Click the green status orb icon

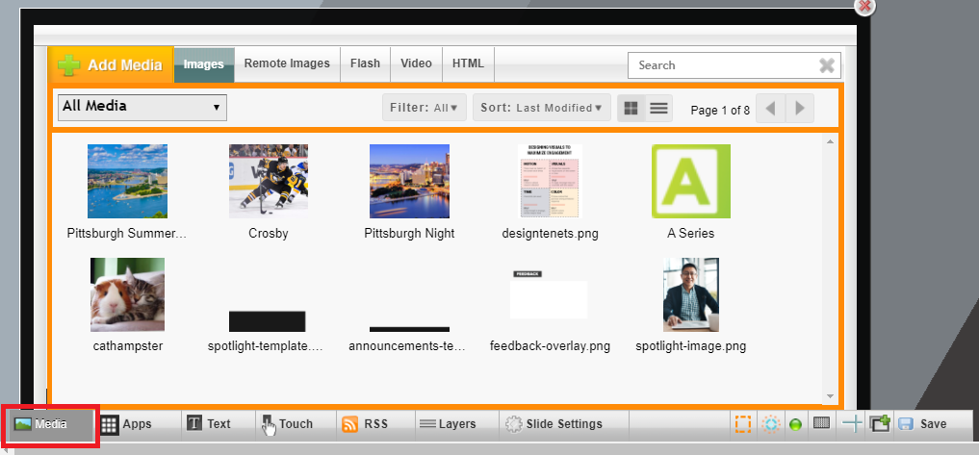click(x=795, y=425)
